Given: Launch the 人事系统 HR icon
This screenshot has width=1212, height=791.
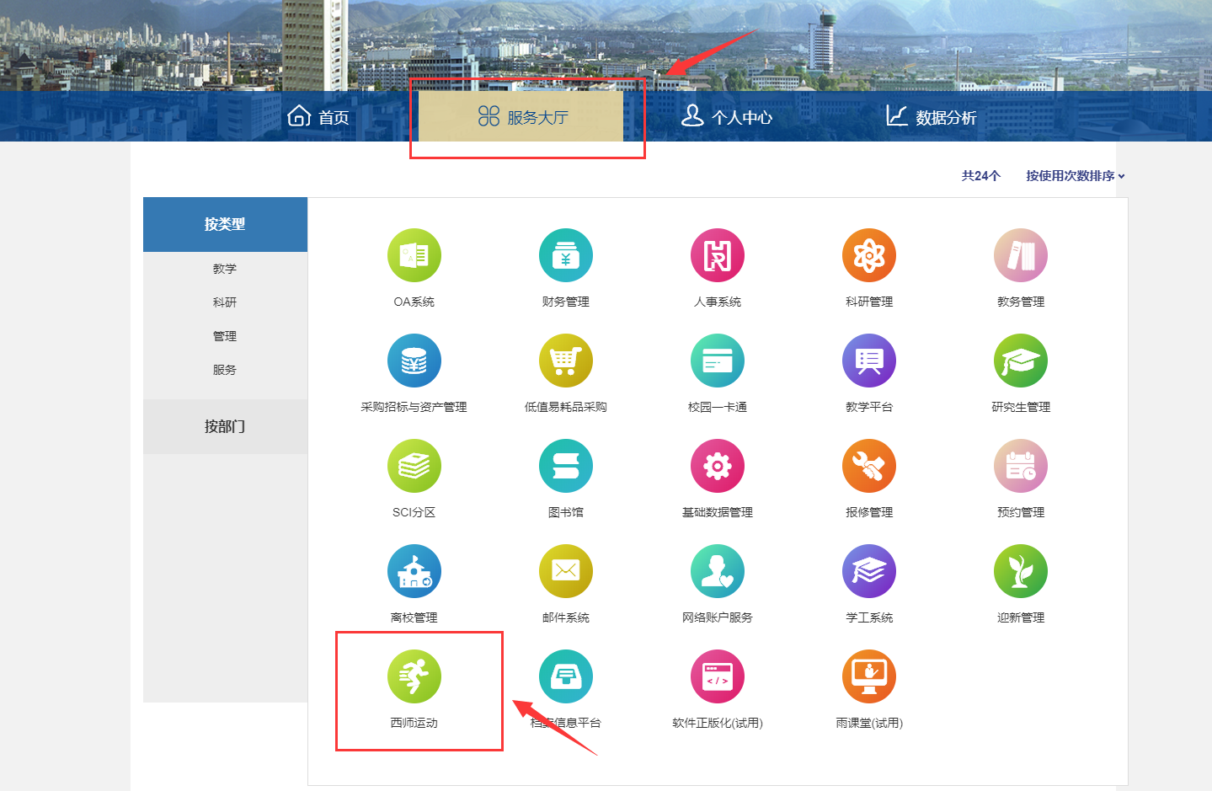Looking at the screenshot, I should coord(717,255).
